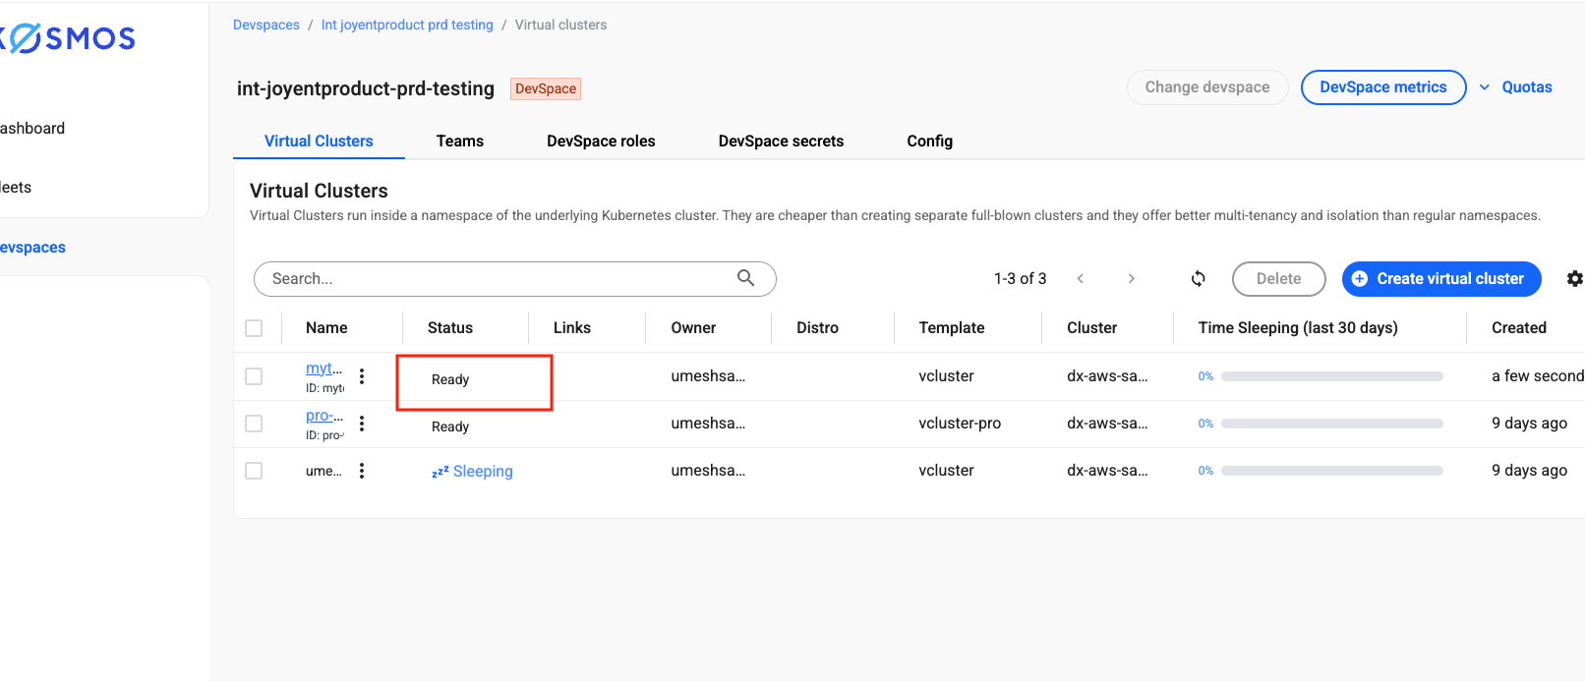Viewport: 1585px width, 681px height.
Task: Click the vcluster-pro template cell
Action: pyautogui.click(x=960, y=424)
